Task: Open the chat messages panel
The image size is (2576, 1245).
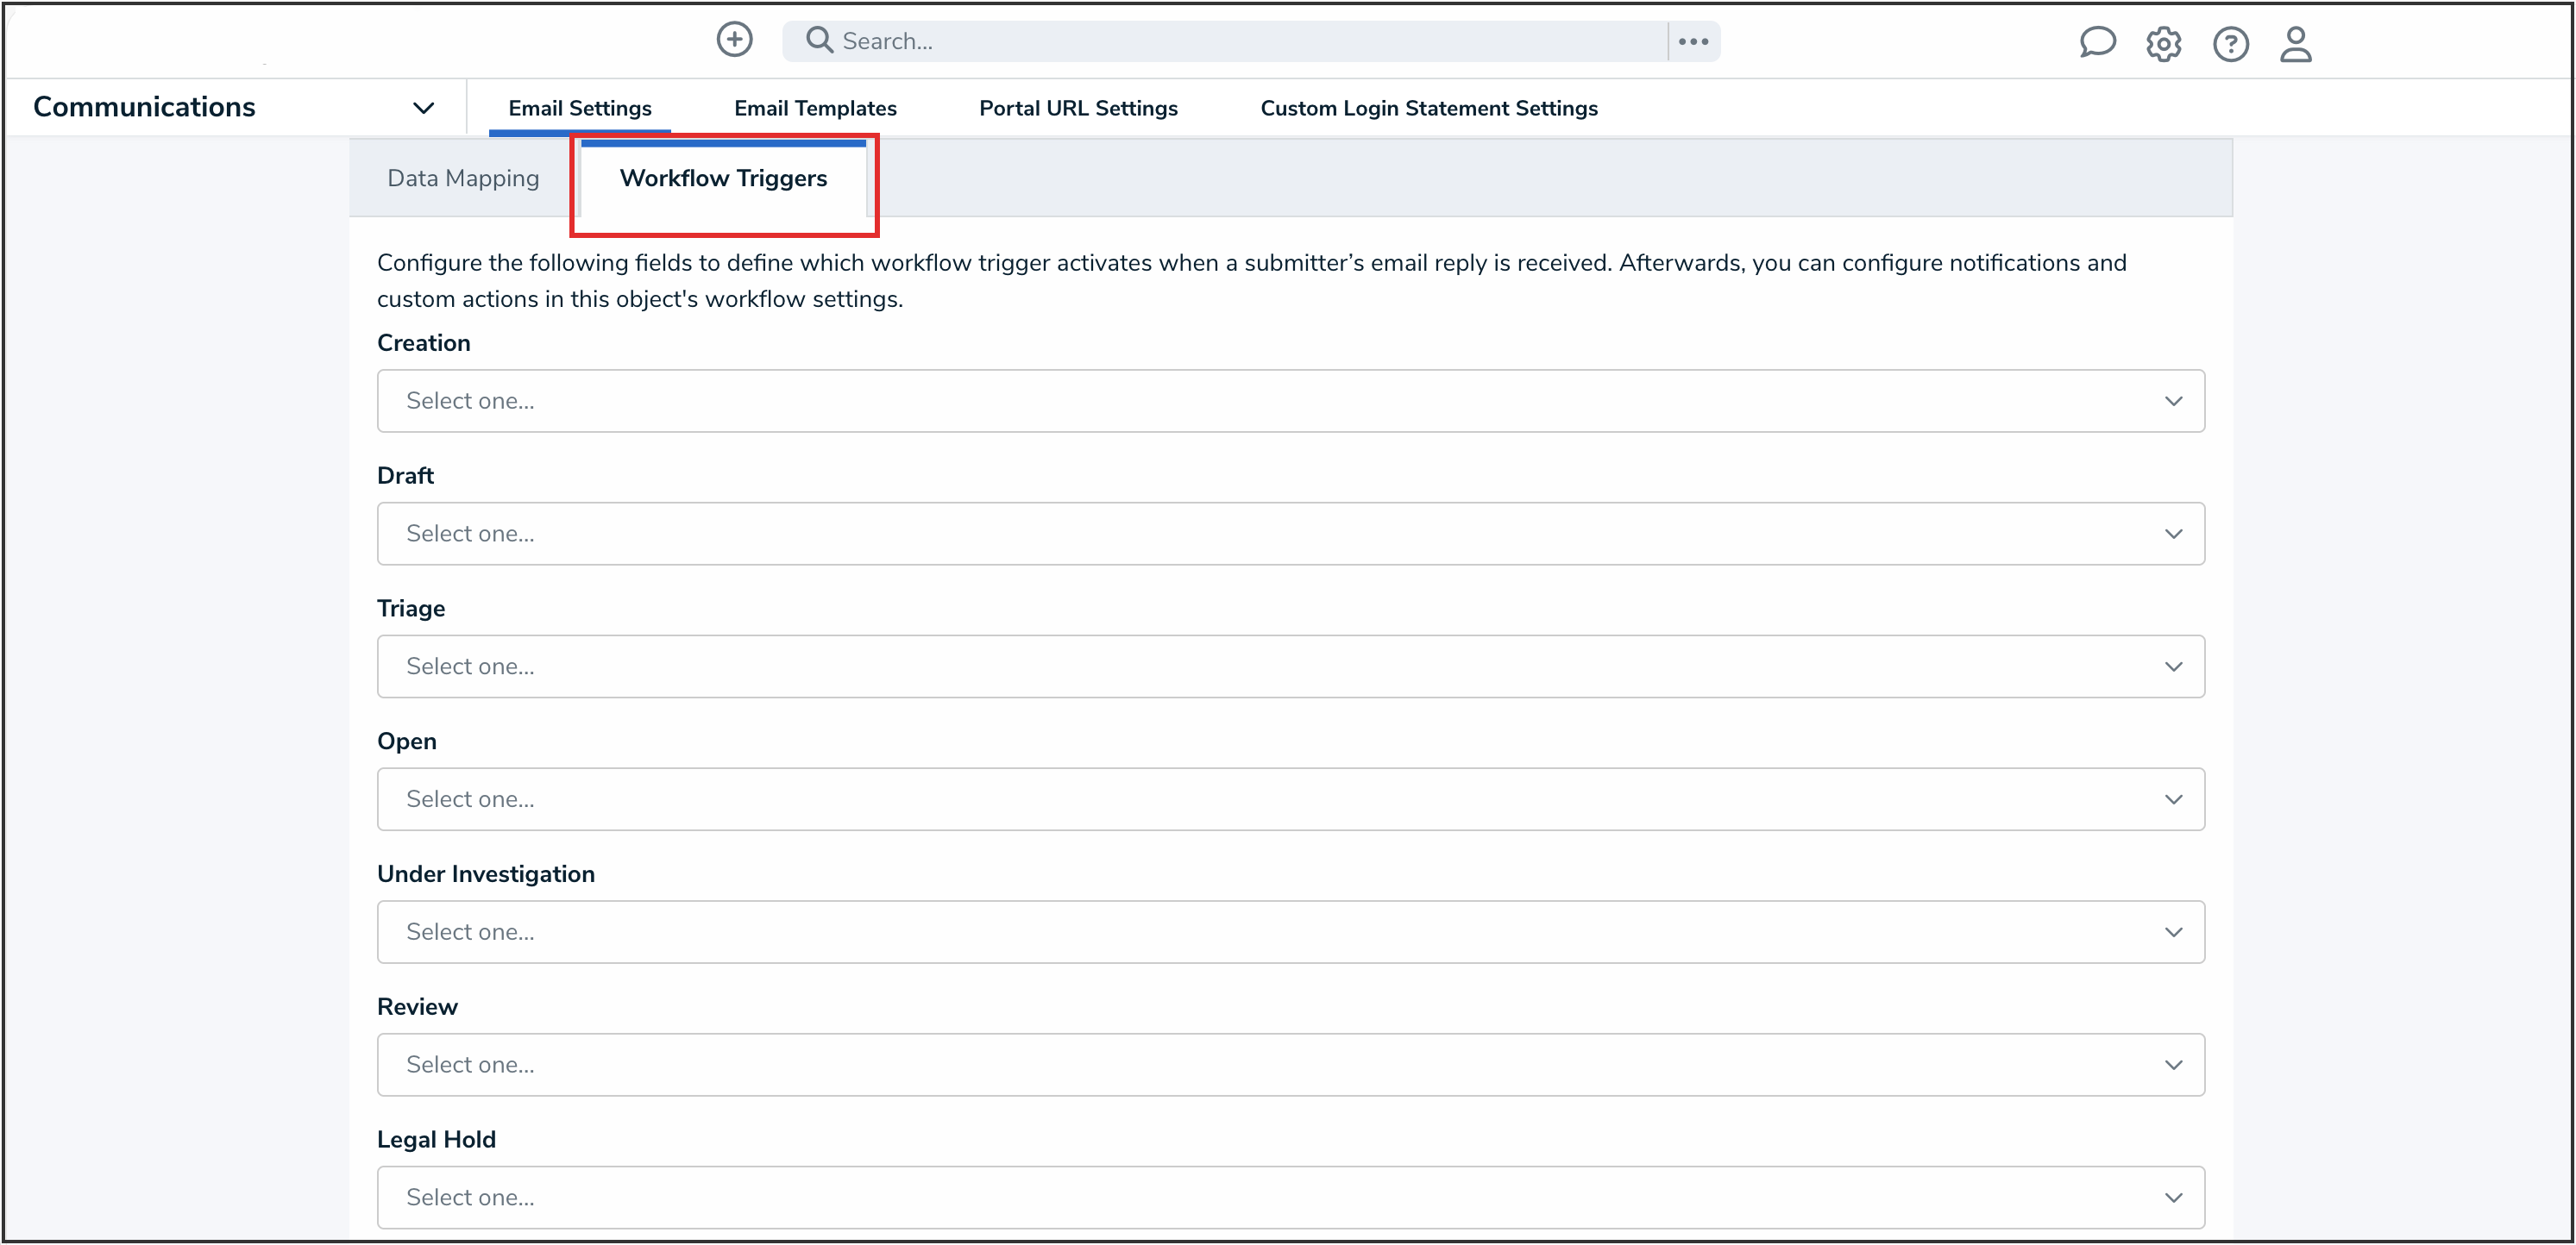Action: tap(2097, 43)
